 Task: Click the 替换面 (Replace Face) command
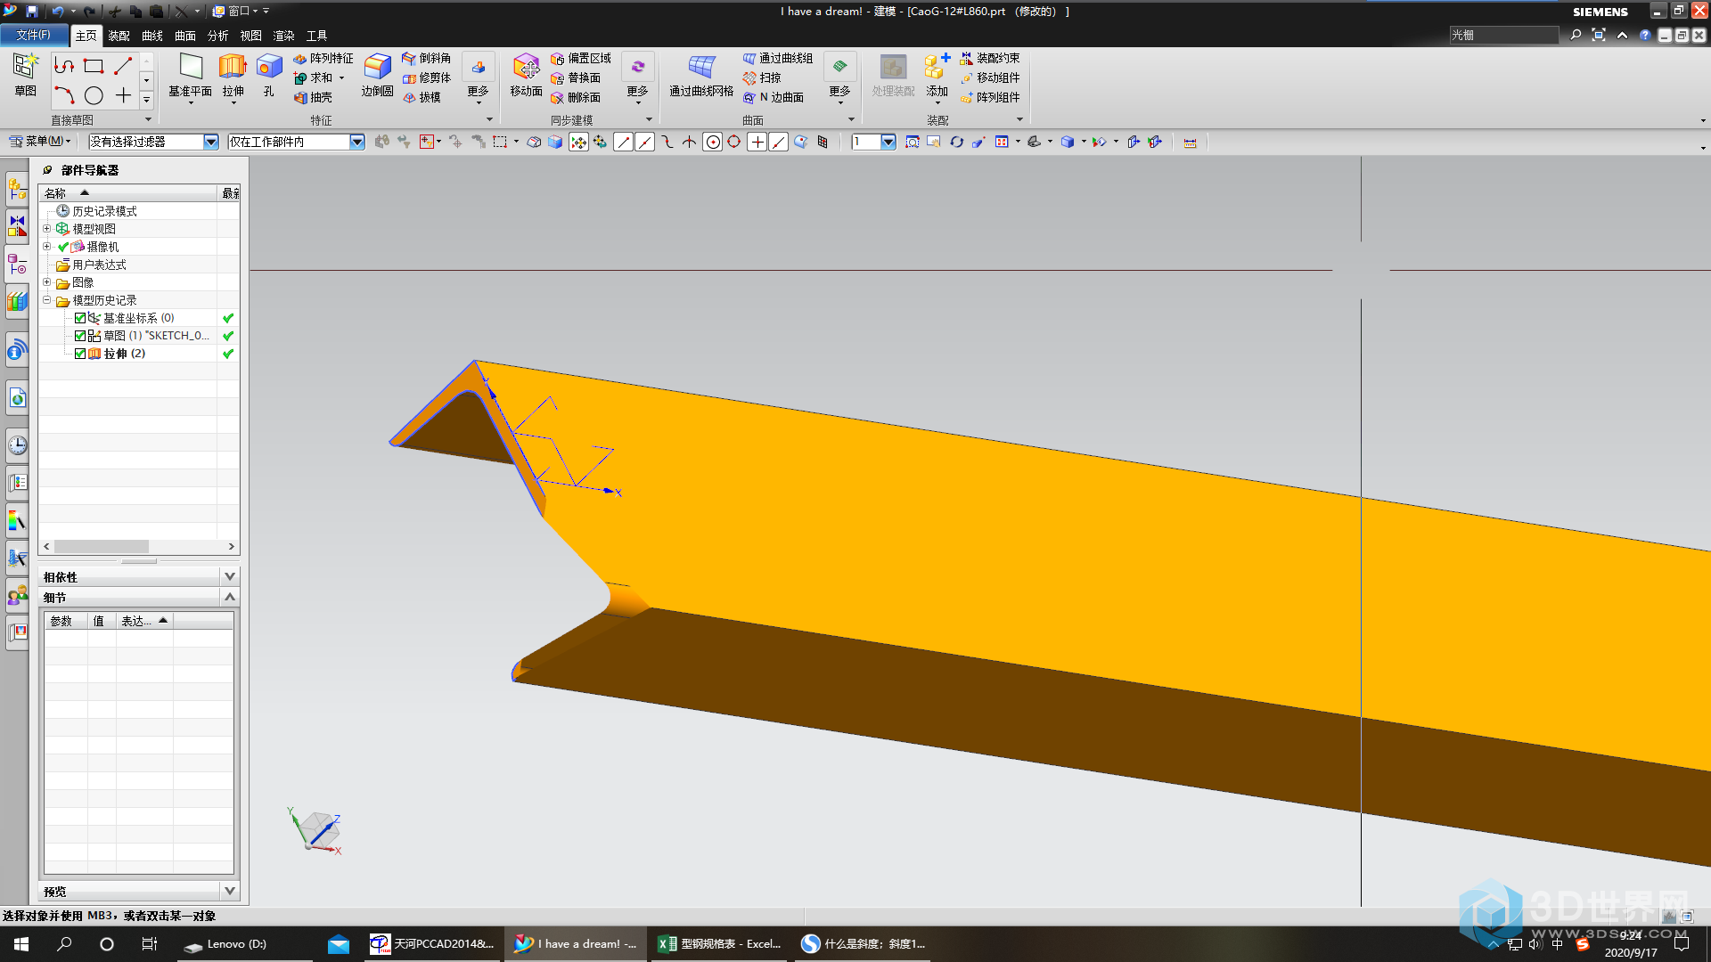pyautogui.click(x=576, y=77)
